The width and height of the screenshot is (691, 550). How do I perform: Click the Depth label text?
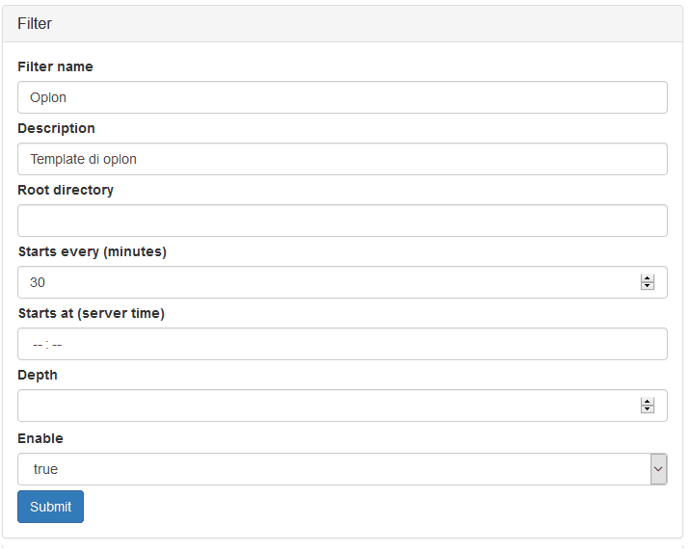38,375
